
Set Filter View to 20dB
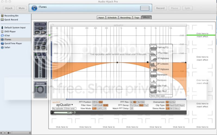point(100,105)
